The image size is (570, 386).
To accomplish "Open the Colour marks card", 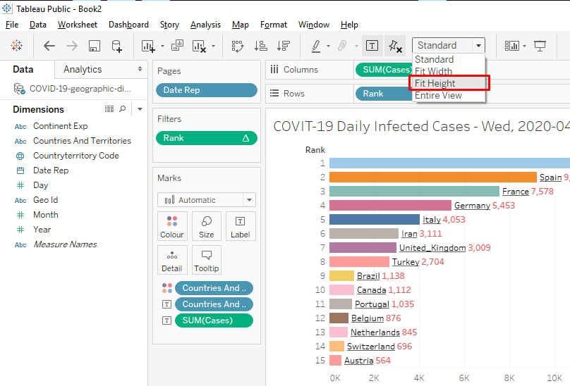I will (172, 226).
